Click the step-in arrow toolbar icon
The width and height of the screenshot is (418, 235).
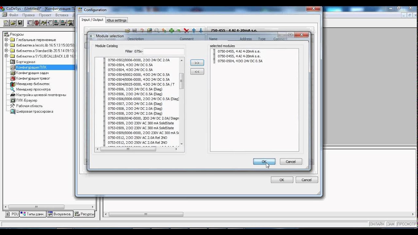[50, 23]
